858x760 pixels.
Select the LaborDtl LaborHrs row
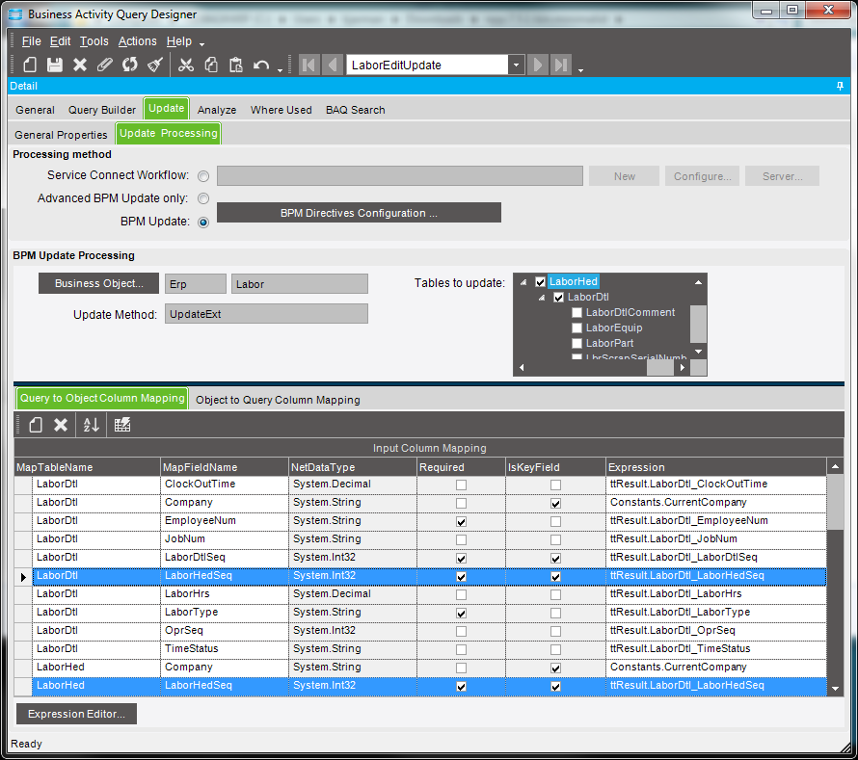coord(420,593)
